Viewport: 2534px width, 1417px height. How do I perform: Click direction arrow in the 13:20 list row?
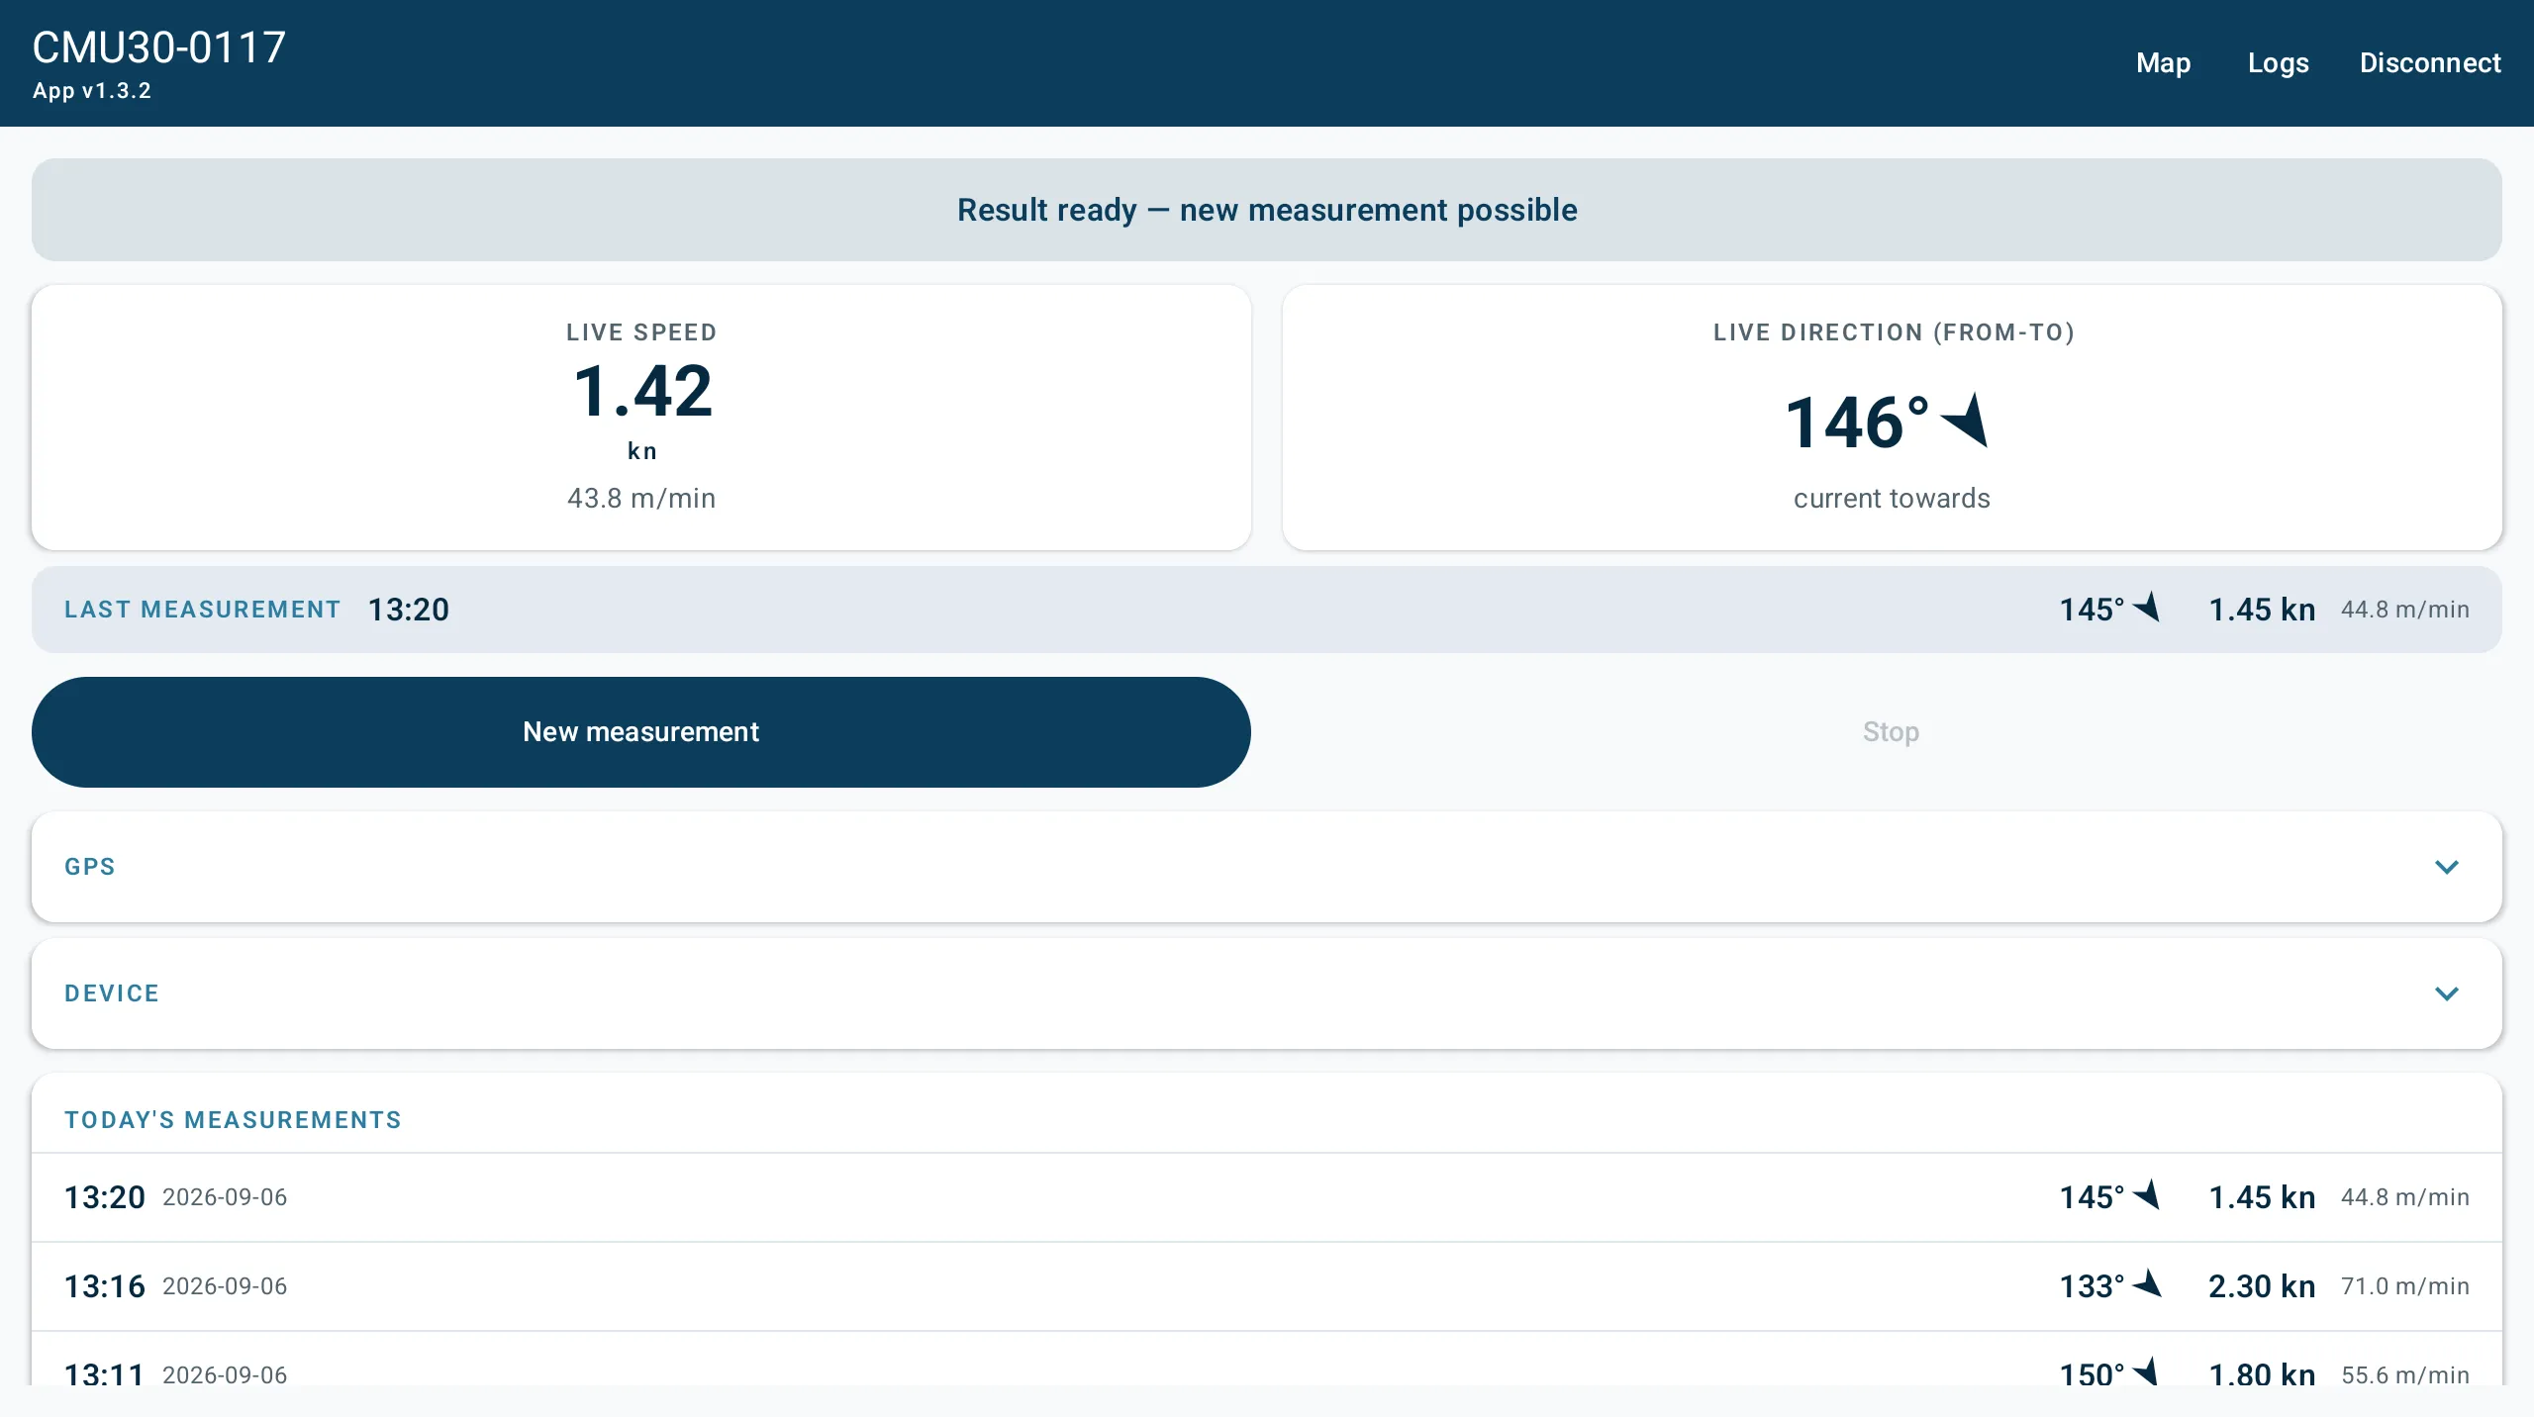(x=2146, y=1194)
